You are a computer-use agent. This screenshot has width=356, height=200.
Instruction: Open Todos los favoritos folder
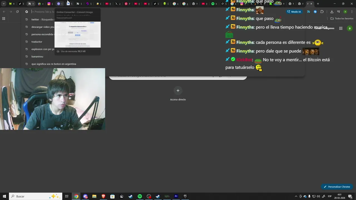pos(342,19)
